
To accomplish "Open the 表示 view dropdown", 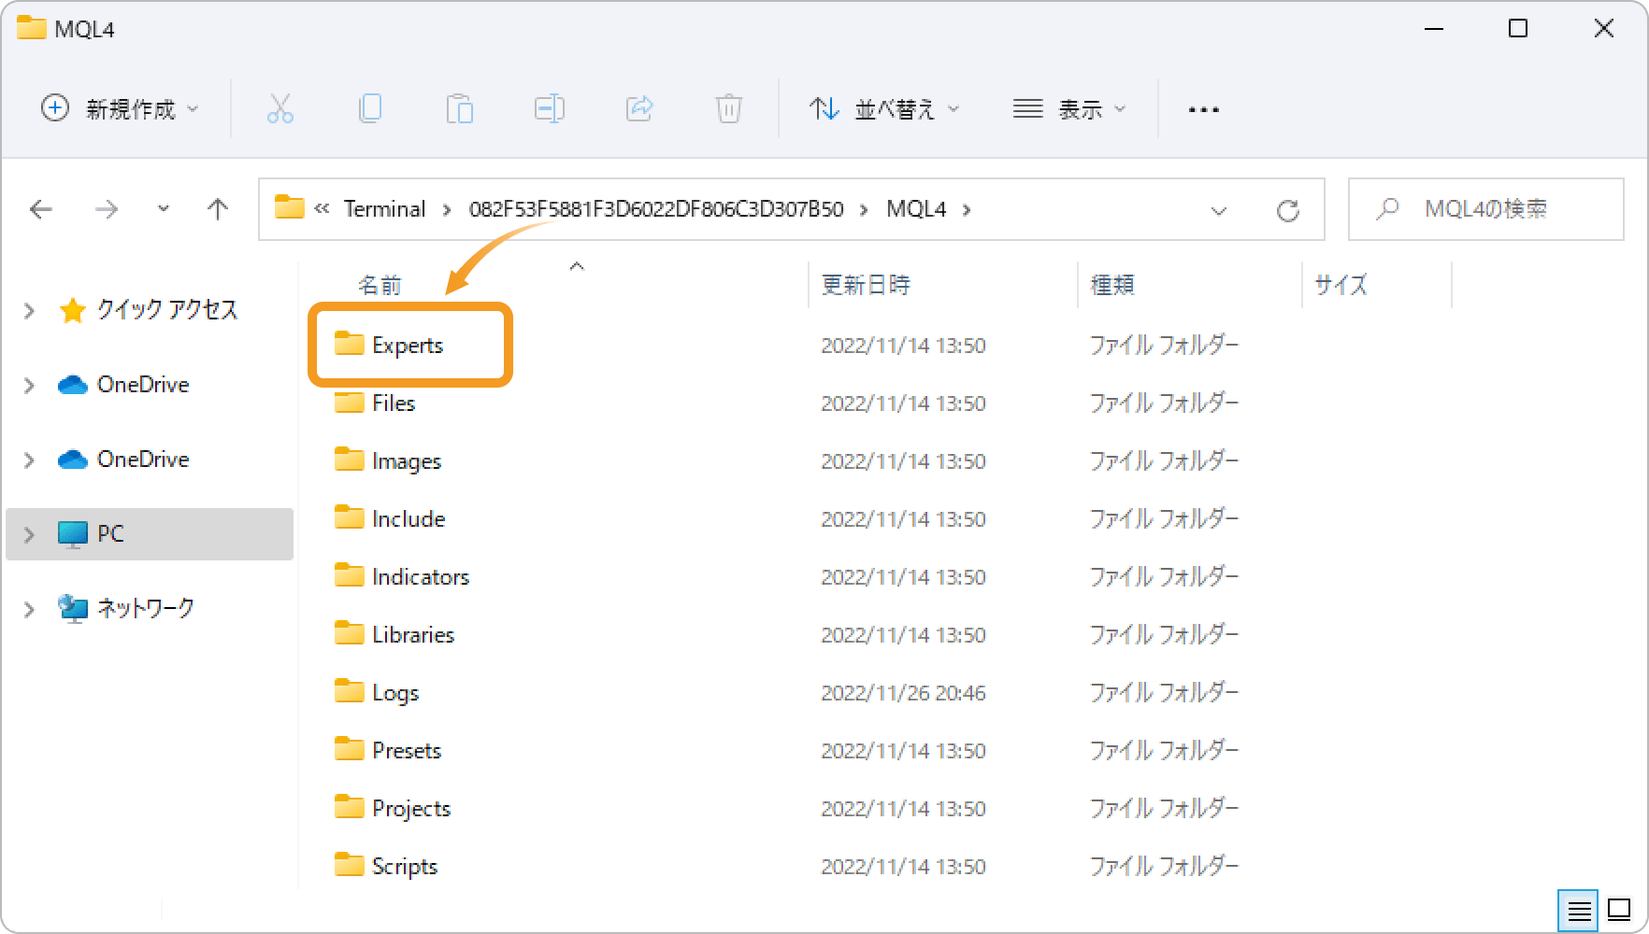I will coord(1070,109).
